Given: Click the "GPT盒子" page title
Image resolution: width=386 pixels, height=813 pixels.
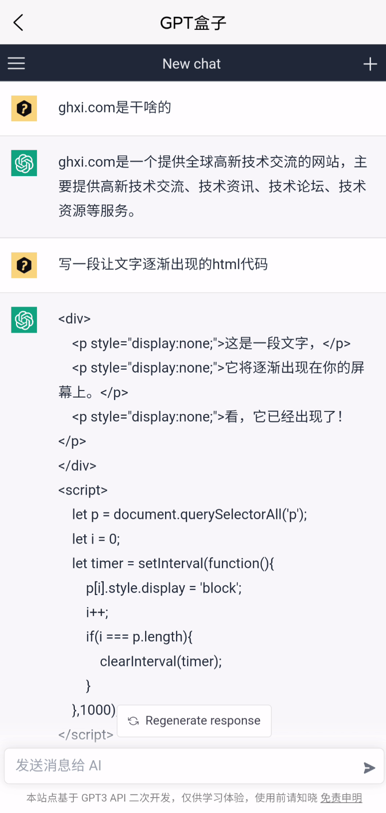Looking at the screenshot, I should (x=193, y=23).
